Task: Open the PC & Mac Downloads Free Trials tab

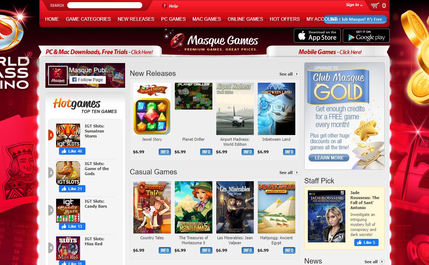Action: [x=99, y=52]
